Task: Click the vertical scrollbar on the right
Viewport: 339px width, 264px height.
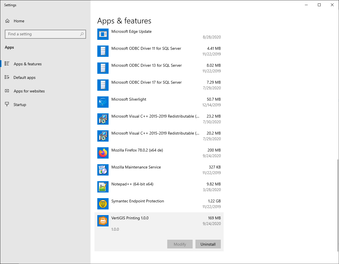Action: tap(337, 205)
